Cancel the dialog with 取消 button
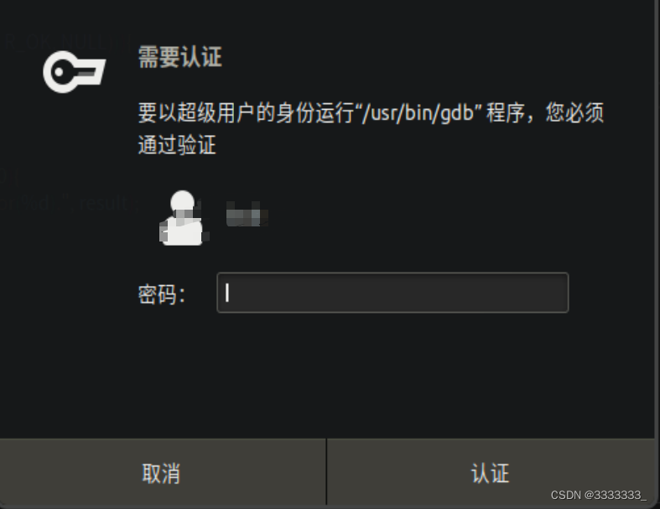Screen dimensions: 660x509 [x=163, y=472]
